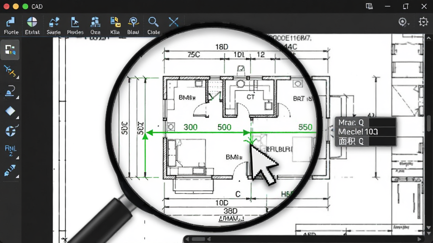
Task: Click the green macOS zoom button
Action: tap(25, 6)
